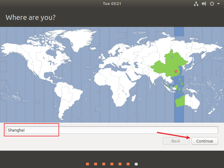Open the network connection tray icon

(x=196, y=4)
